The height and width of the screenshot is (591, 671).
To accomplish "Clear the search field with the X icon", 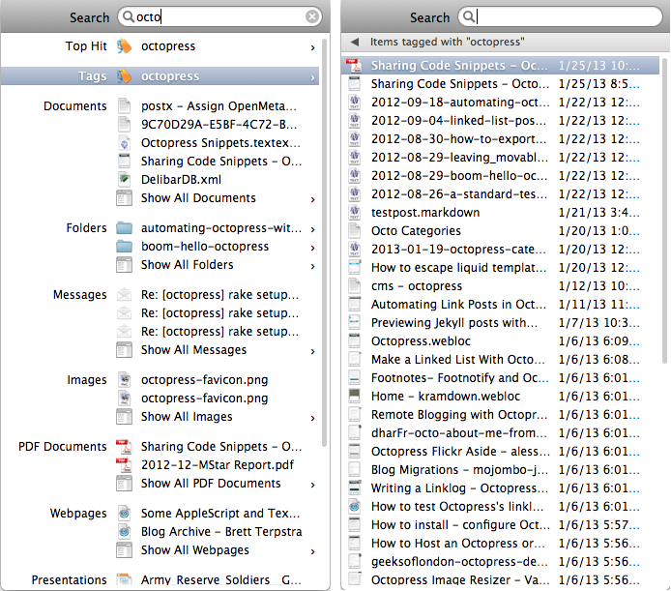I will pos(312,16).
